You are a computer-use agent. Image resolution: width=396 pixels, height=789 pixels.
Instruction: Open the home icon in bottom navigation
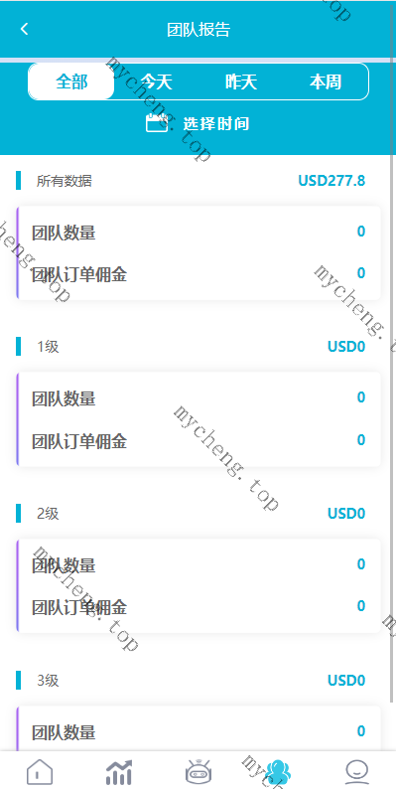(x=40, y=771)
